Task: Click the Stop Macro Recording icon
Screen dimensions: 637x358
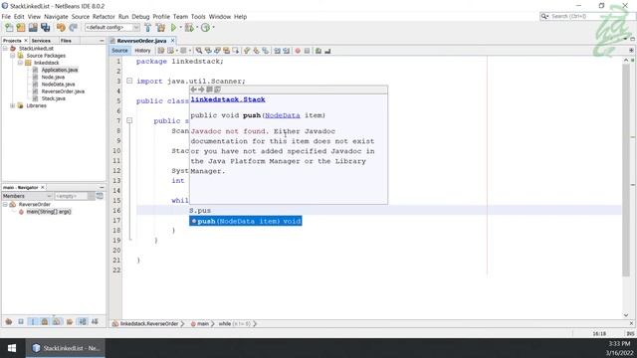Action: (x=307, y=51)
